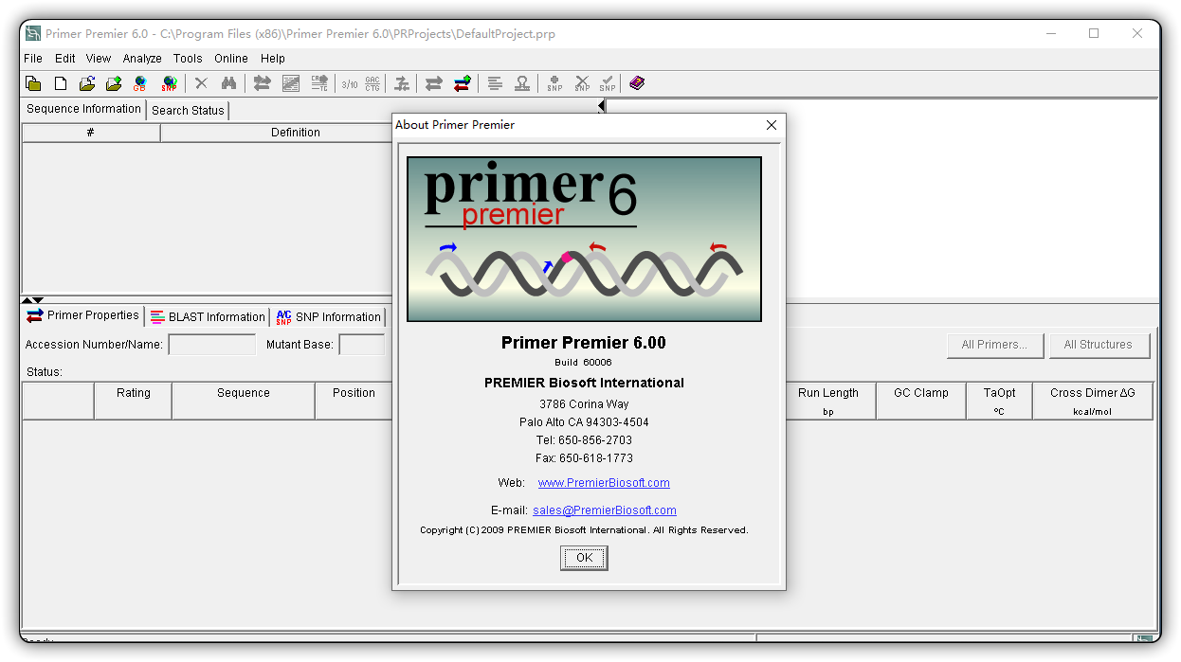Click the SNP plus toolbar icon
The image size is (1181, 662).
pyautogui.click(x=554, y=83)
